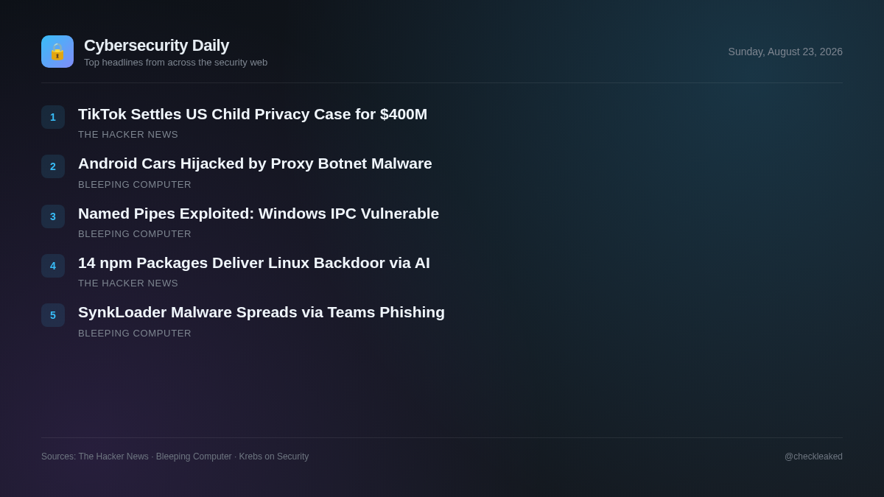Click the Sunday, August 23, 2026 date
Image resolution: width=884 pixels, height=497 pixels.
pos(785,52)
